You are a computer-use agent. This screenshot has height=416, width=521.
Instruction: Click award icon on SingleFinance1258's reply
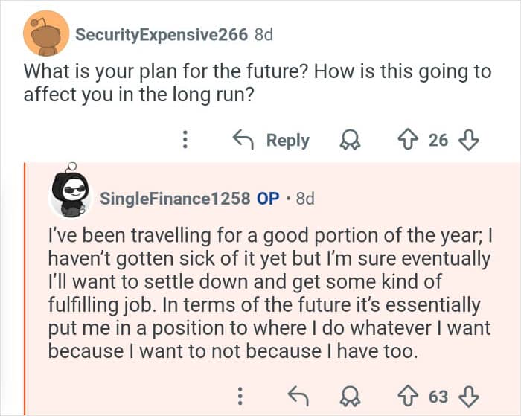pos(348,396)
